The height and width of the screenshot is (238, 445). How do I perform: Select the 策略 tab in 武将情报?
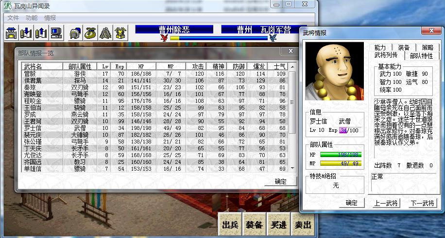coord(428,48)
